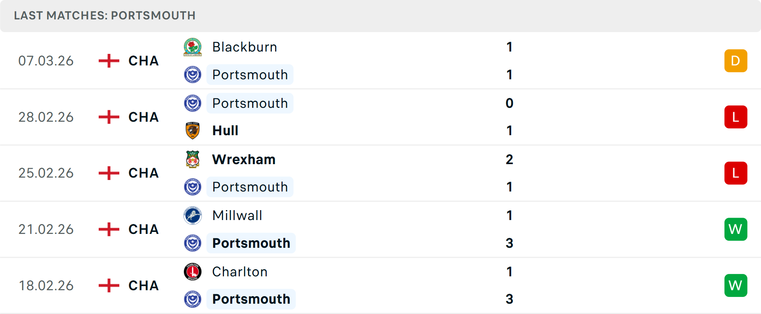Click the red L badge for the Hull match
The width and height of the screenshot is (761, 314).
[736, 117]
